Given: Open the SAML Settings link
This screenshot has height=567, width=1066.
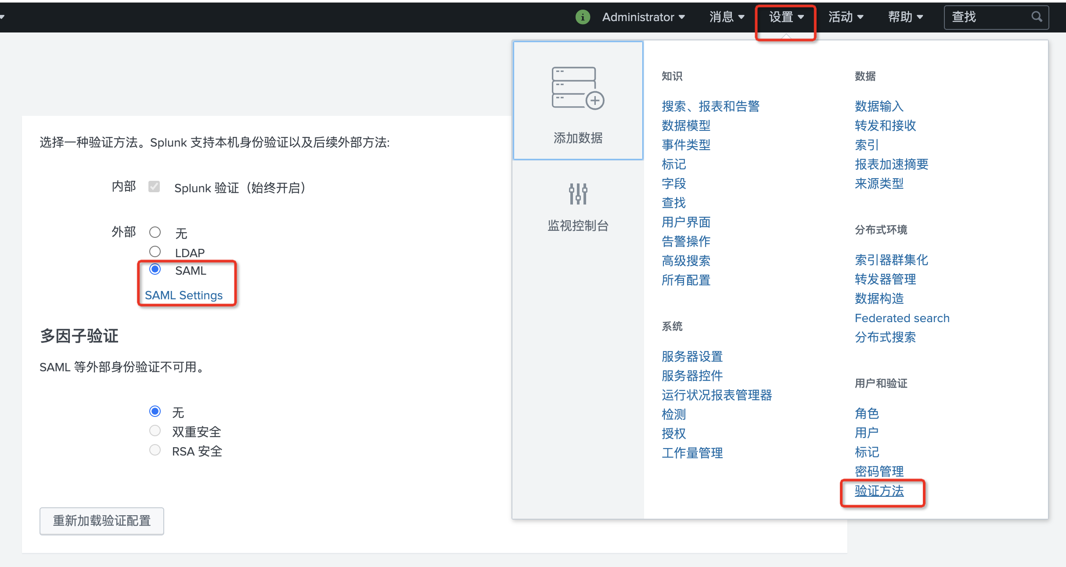Looking at the screenshot, I should pos(184,295).
